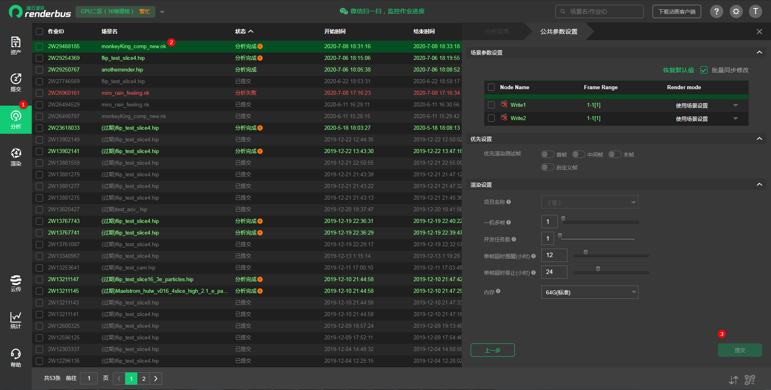The height and width of the screenshot is (390, 771).
Task: Collapse the 优先设置 section
Action: [759, 139]
